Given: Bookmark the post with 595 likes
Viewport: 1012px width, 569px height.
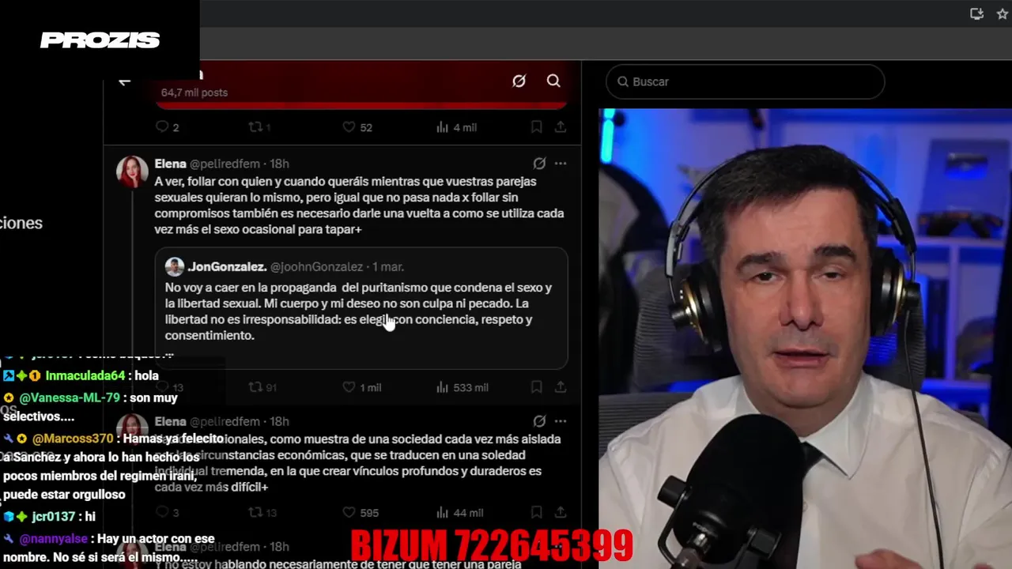Looking at the screenshot, I should tap(536, 512).
